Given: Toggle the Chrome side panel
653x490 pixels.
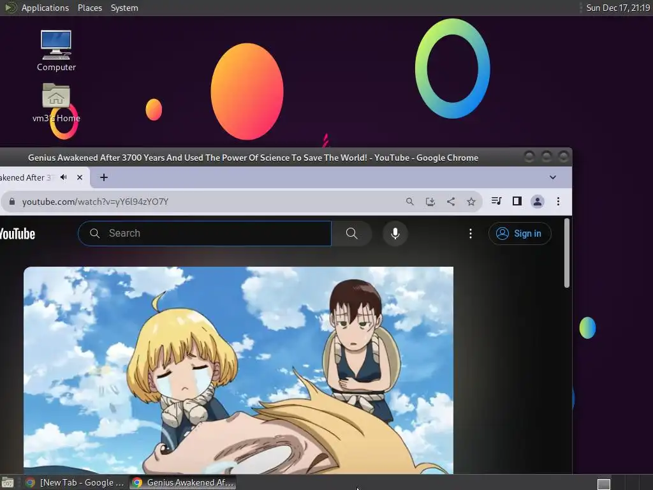Looking at the screenshot, I should click(x=517, y=201).
